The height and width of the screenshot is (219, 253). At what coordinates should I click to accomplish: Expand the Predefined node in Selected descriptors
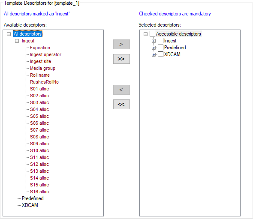click(154, 48)
